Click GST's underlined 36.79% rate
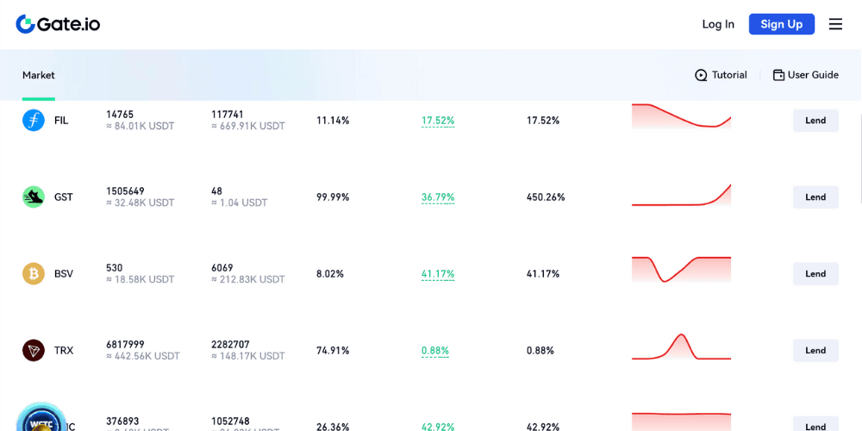This screenshot has width=862, height=431. point(438,197)
